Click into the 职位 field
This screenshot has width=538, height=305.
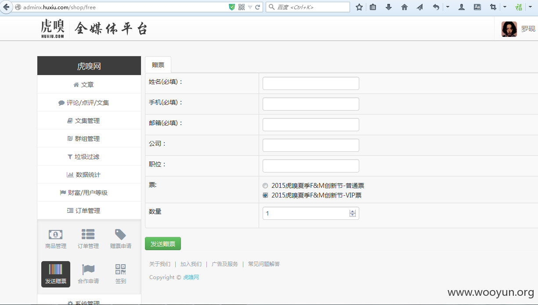(x=311, y=166)
